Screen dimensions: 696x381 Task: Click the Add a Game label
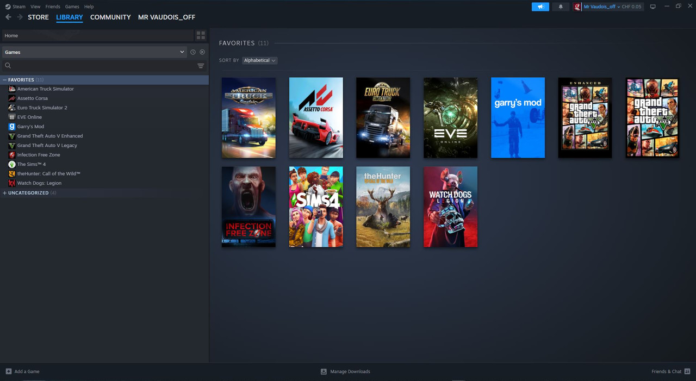(27, 372)
